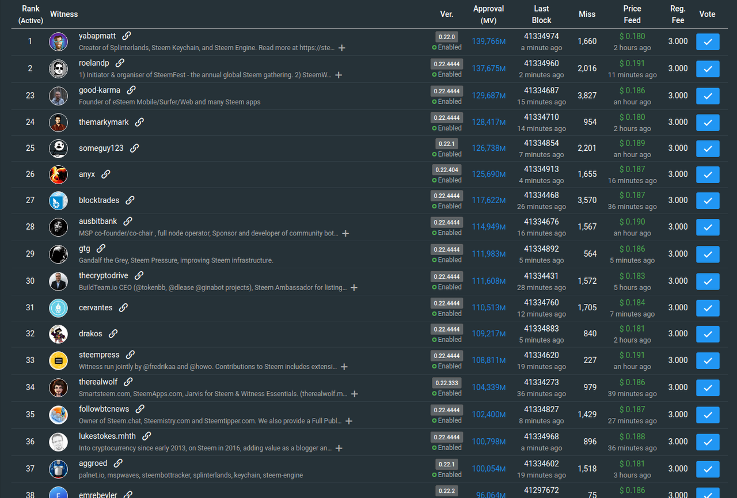Toggle vote checkmark for anyx

click(708, 174)
